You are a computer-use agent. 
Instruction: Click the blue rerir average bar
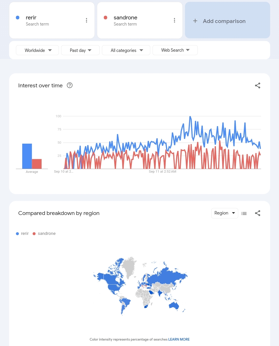coord(27,156)
